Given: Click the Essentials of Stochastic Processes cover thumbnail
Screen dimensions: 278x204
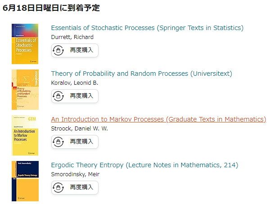Looking at the screenshot, I should [x=25, y=44].
